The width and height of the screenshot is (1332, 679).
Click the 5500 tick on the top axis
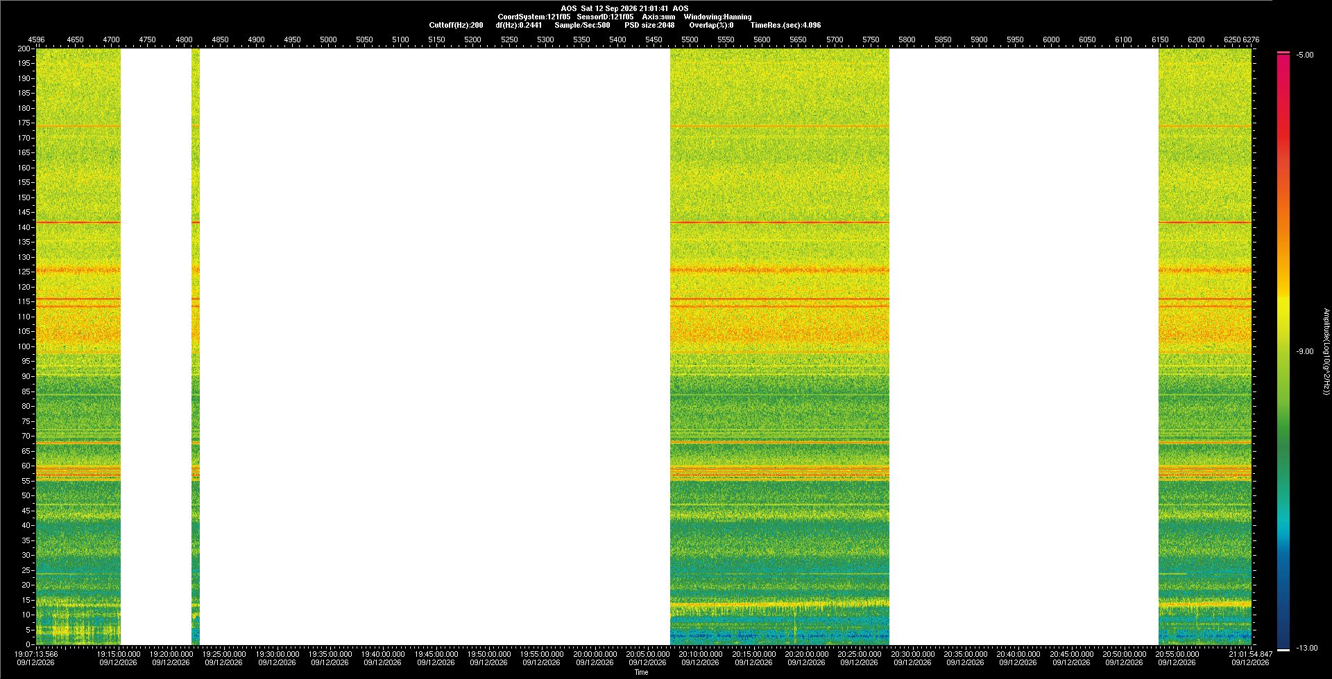coord(690,39)
